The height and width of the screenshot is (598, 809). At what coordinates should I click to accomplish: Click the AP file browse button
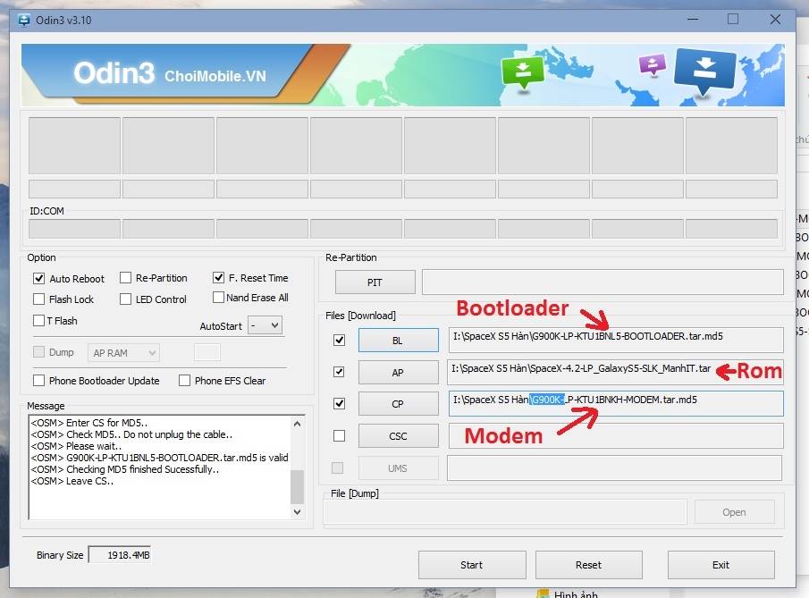pyautogui.click(x=399, y=373)
